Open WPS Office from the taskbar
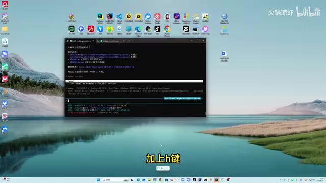The width and height of the screenshot is (326, 183). (172, 180)
